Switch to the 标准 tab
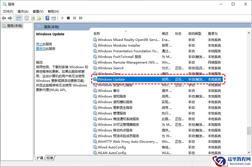 coord(49,158)
